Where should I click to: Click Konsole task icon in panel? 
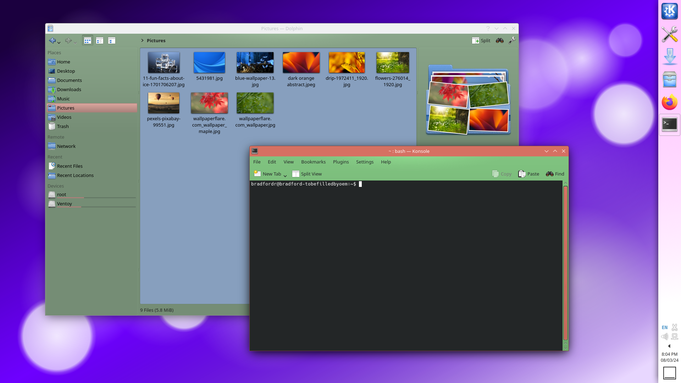point(670,125)
